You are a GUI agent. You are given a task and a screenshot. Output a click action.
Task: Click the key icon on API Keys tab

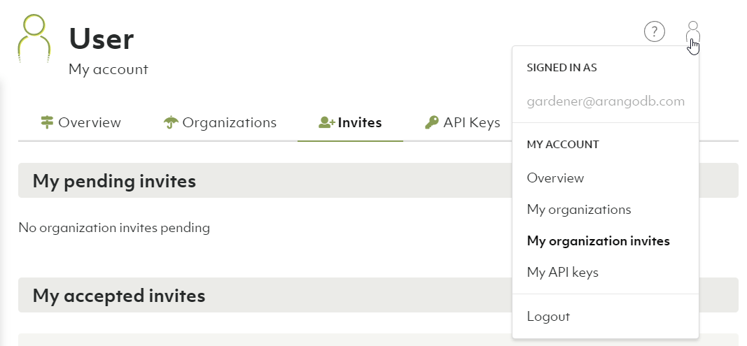[432, 123]
